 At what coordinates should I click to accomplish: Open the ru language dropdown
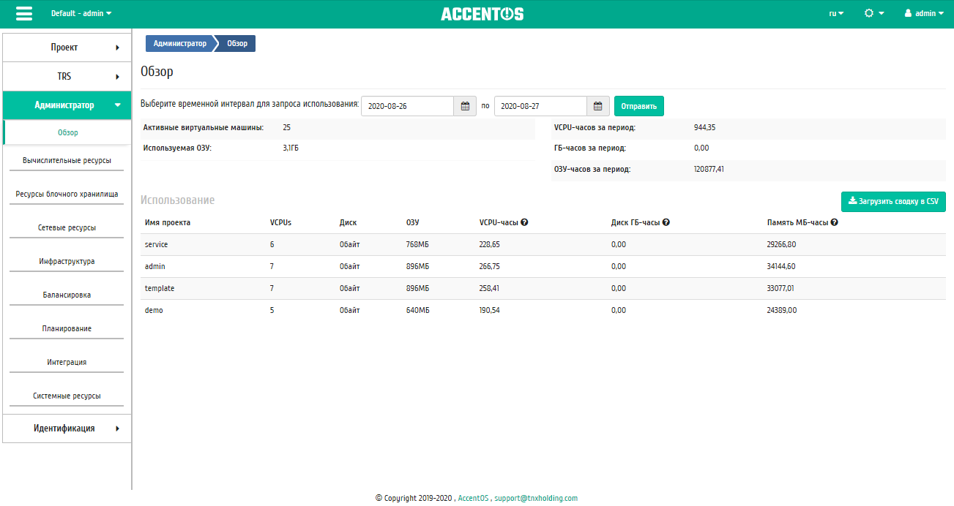pos(836,13)
